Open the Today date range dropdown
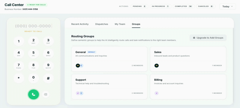240x108 pixels. click(228, 6)
